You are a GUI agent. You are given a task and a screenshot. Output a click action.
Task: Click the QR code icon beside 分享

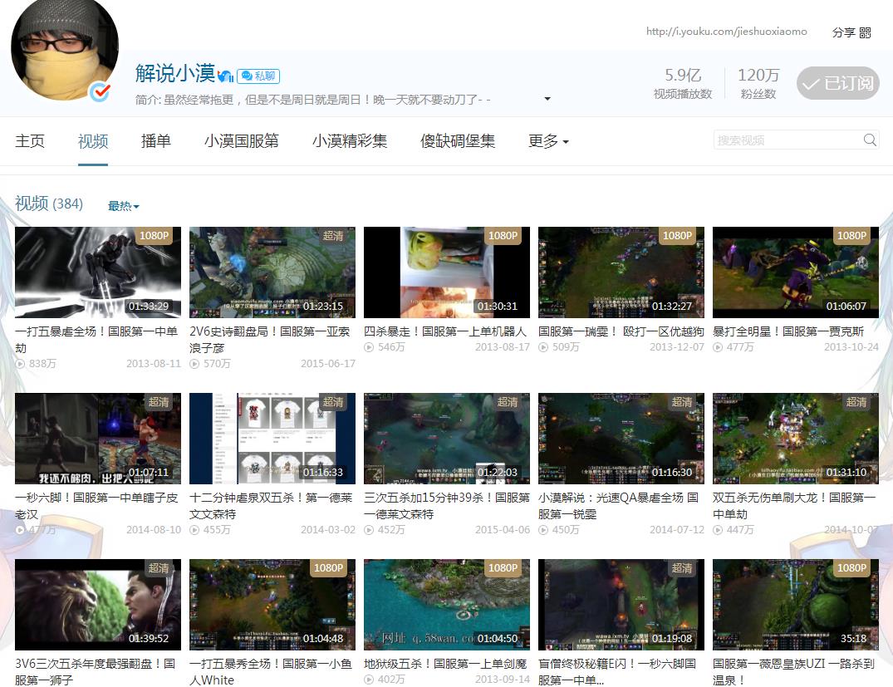[x=865, y=32]
